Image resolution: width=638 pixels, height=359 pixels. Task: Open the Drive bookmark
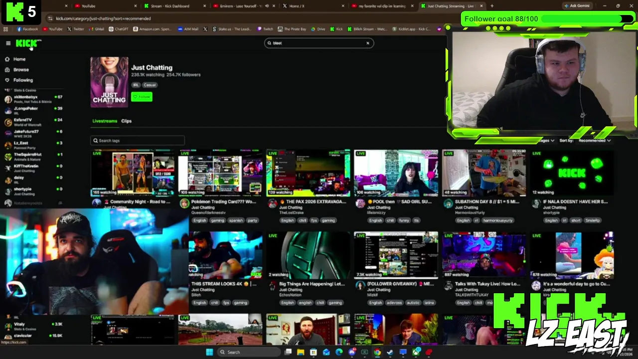pyautogui.click(x=318, y=29)
